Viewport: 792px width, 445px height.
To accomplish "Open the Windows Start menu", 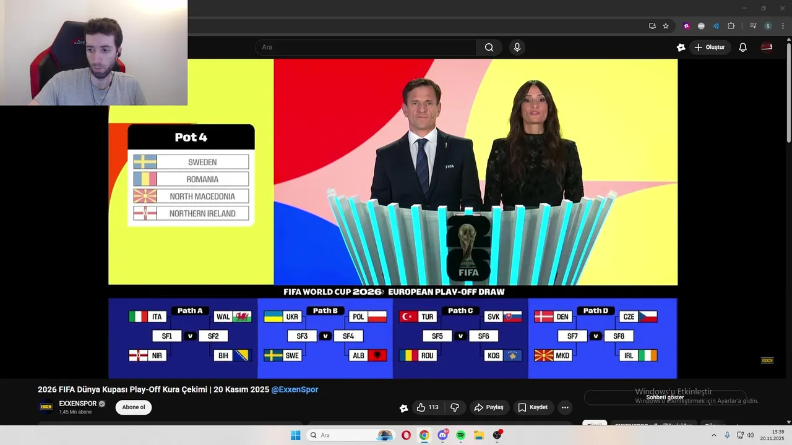I will pyautogui.click(x=296, y=435).
